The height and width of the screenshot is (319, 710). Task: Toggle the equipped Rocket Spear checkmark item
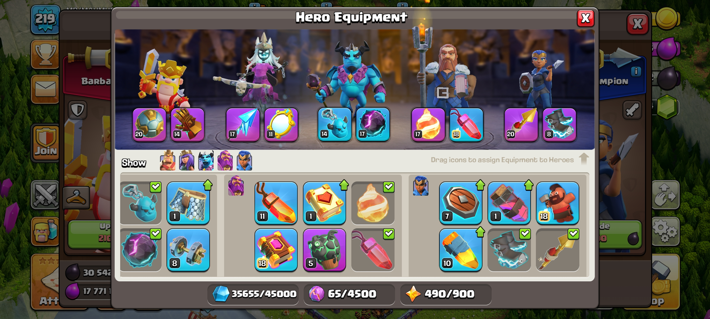point(557,250)
